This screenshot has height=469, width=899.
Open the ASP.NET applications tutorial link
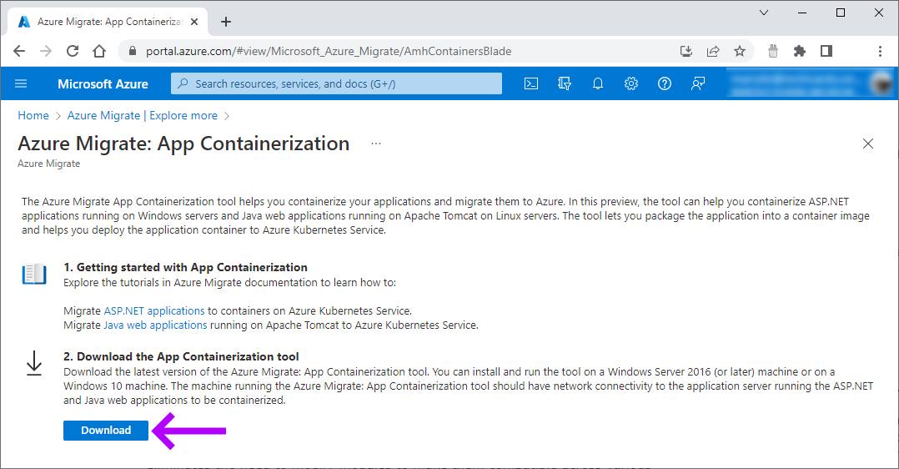153,310
